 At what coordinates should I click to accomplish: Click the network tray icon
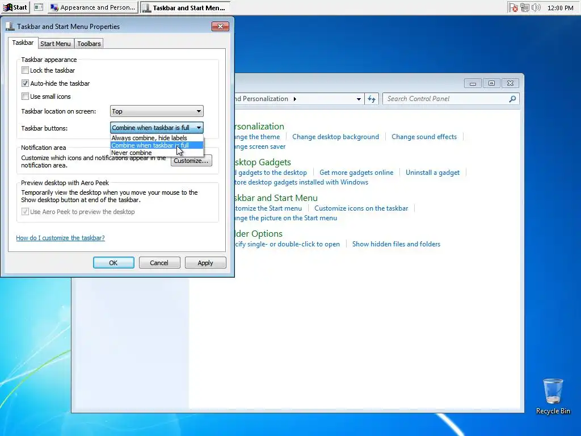coord(524,7)
